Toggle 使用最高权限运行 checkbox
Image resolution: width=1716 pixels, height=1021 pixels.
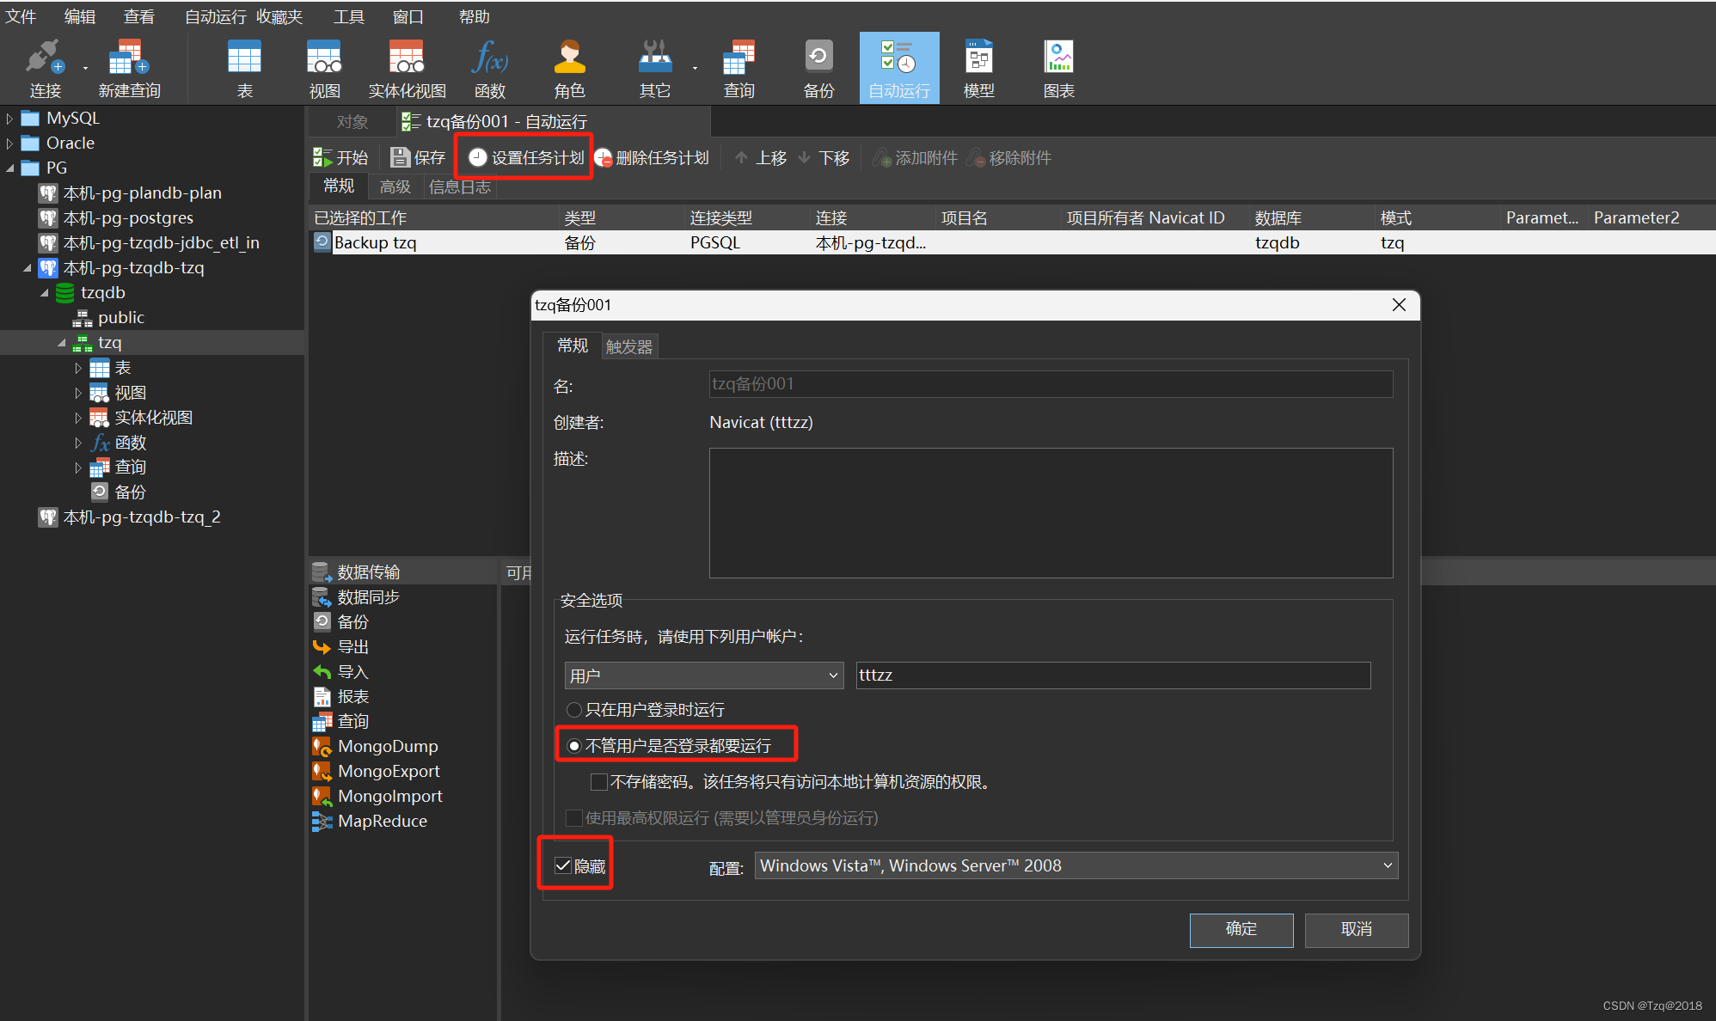(574, 818)
